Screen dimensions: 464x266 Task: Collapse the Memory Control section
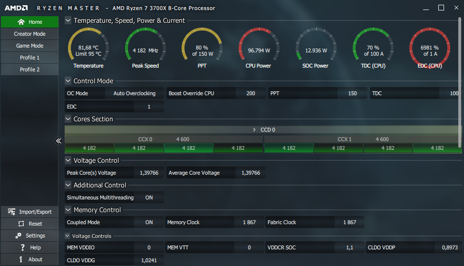tap(68, 210)
